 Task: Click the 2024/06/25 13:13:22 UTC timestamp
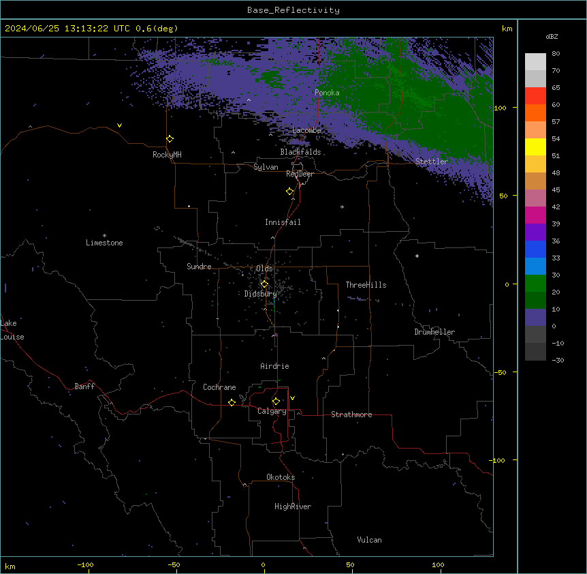(x=67, y=29)
